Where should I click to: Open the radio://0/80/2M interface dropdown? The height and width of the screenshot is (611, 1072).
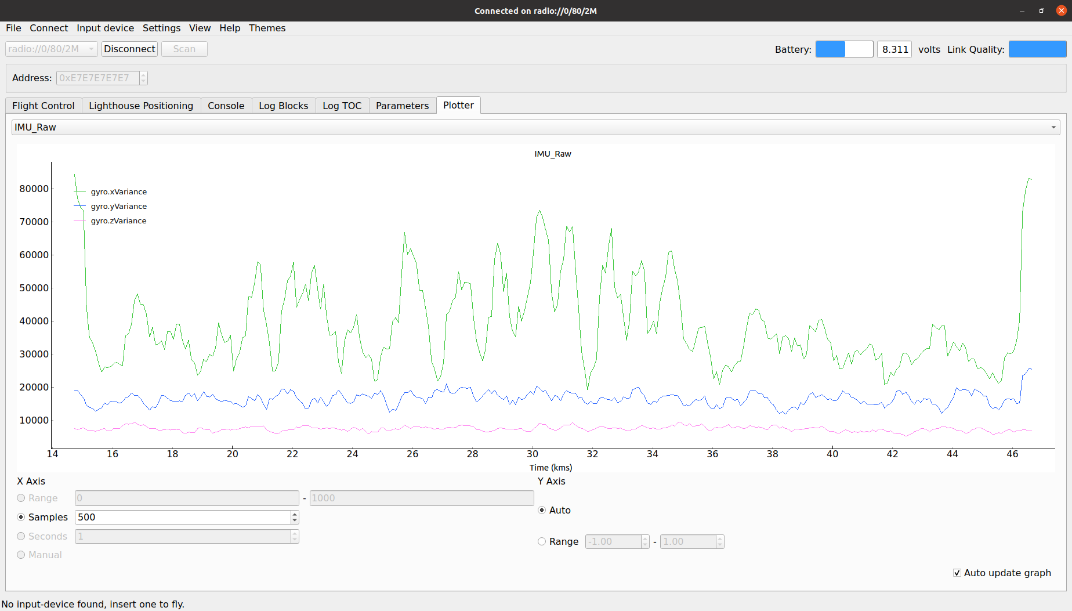click(51, 49)
